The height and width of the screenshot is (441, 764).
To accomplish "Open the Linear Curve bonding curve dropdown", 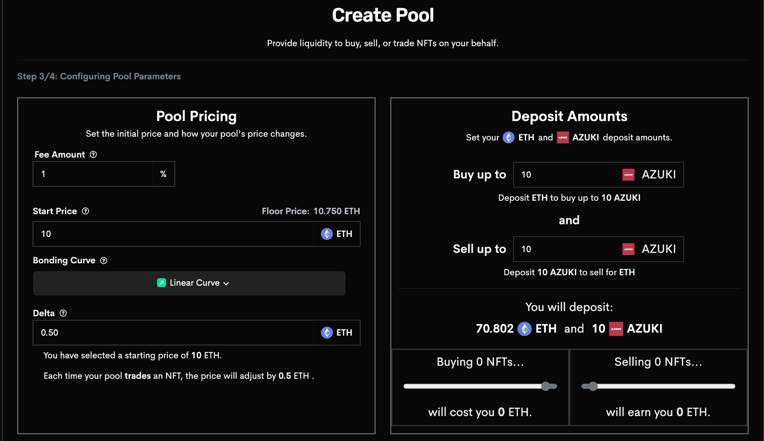I will [189, 283].
